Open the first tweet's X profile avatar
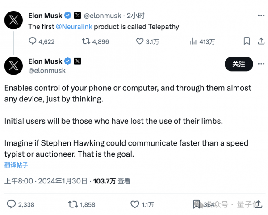This screenshot has width=268, height=215. click(13, 20)
